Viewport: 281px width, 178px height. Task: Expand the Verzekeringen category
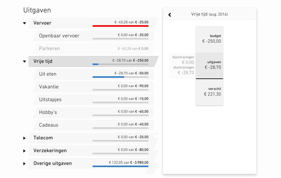point(24,151)
